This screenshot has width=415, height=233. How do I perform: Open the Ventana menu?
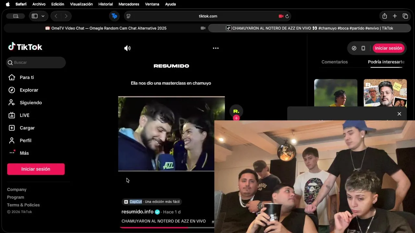point(152,4)
